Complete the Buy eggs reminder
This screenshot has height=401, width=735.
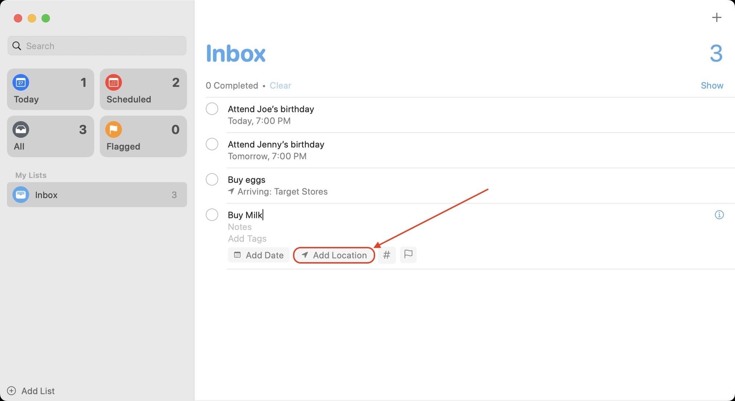212,179
